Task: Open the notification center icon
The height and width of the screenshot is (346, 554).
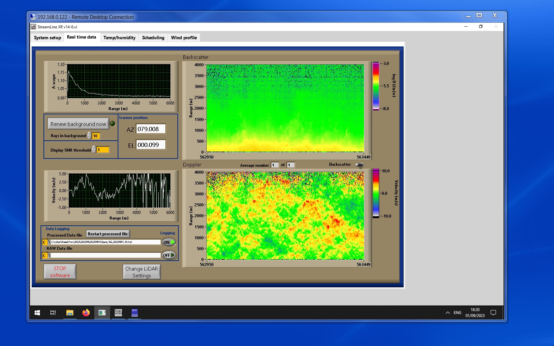Action: coord(493,313)
